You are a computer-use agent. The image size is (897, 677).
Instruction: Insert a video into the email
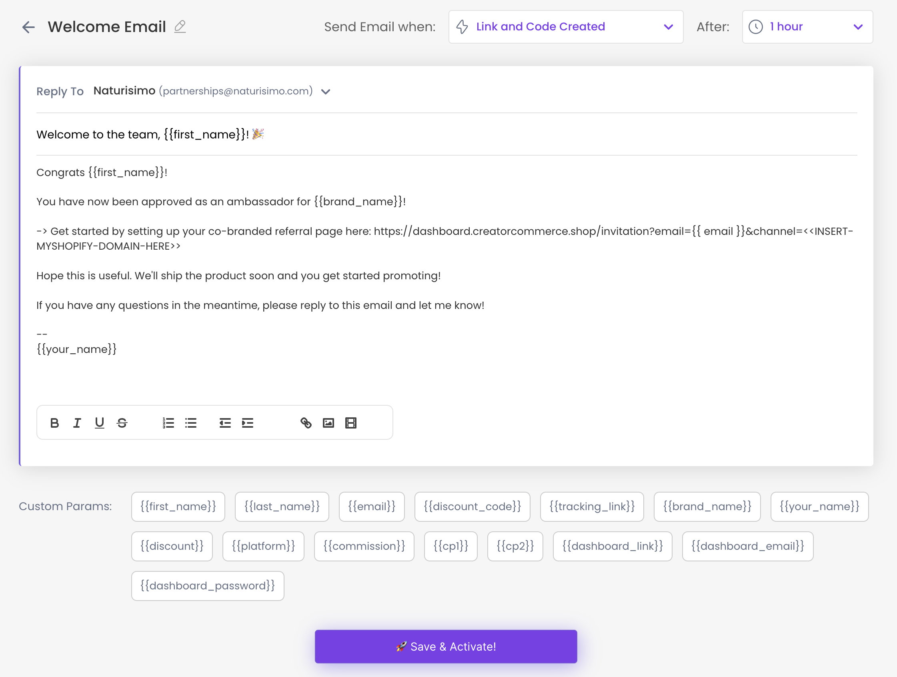coord(351,423)
